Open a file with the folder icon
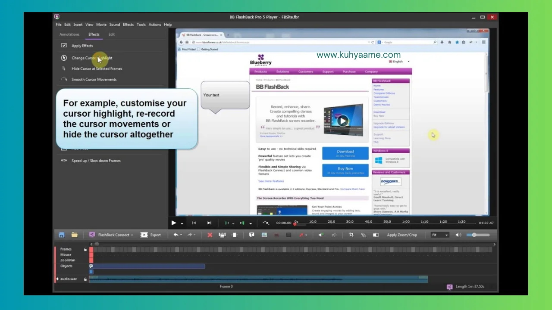552x310 pixels. 75,235
